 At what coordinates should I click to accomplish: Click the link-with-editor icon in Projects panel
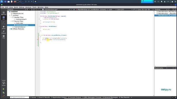coord(30,10)
